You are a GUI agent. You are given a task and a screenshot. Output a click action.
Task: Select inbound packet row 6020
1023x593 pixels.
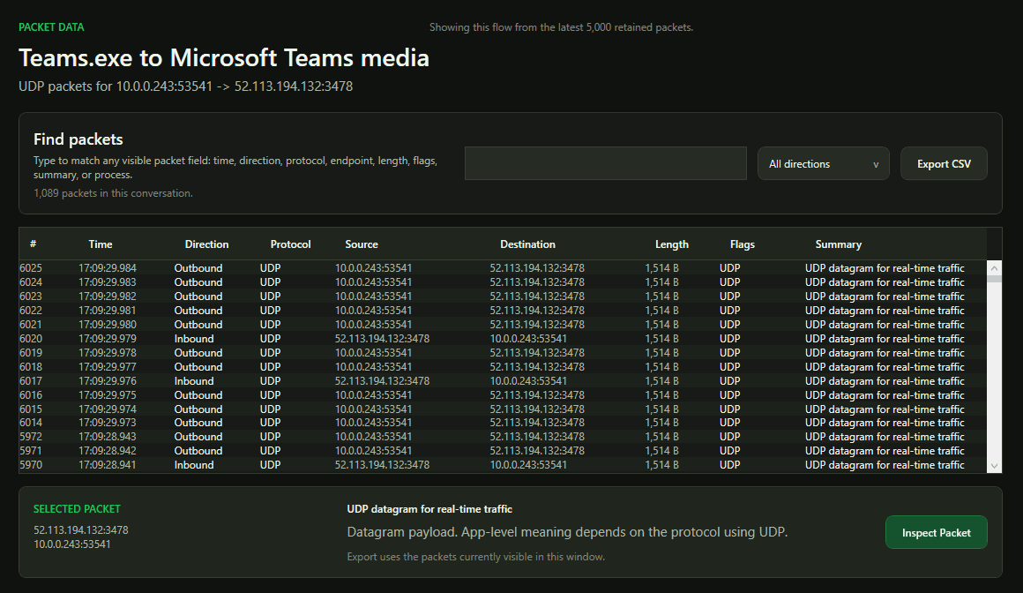click(x=503, y=338)
